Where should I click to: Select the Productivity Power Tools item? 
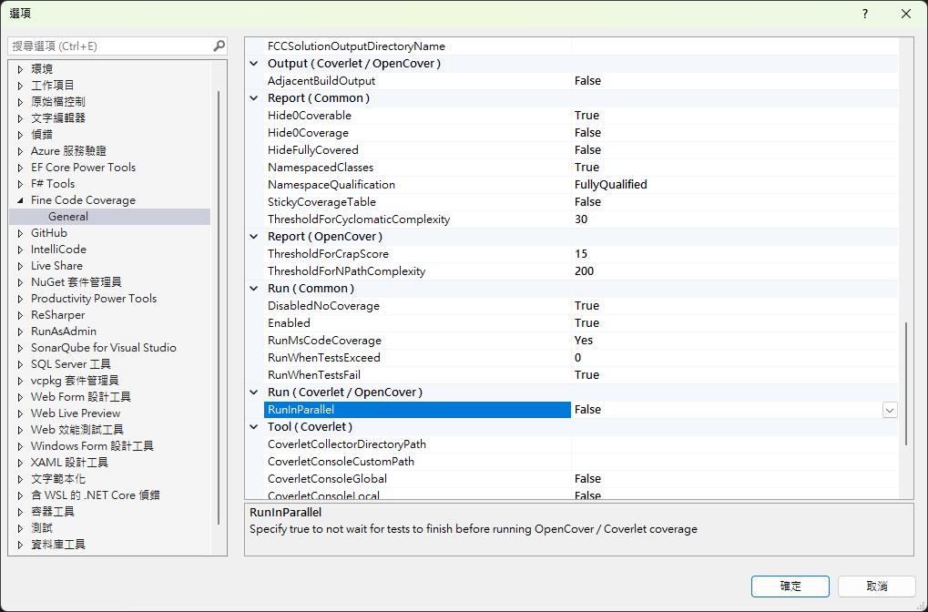point(93,299)
